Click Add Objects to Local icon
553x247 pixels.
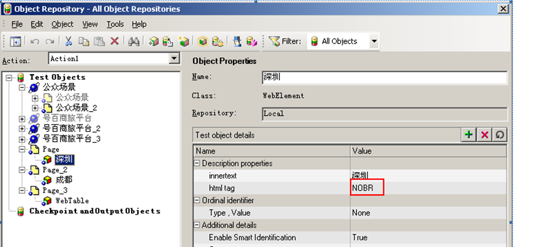(154, 41)
